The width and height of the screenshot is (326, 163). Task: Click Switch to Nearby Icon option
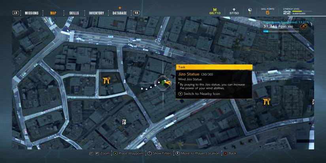pyautogui.click(x=200, y=94)
